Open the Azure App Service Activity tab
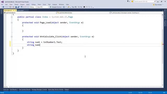167x94 pixels. (56, 90)
